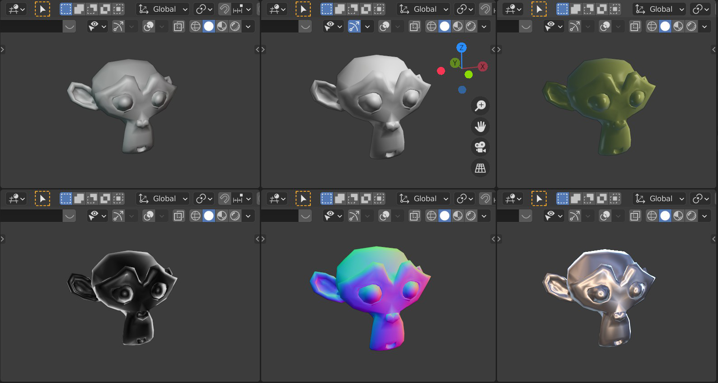
Task: Toggle X-ray in the gizmo viewport
Action: click(415, 27)
